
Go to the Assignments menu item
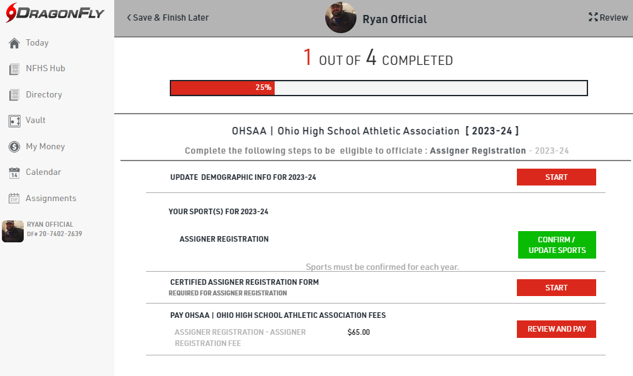pyautogui.click(x=51, y=199)
